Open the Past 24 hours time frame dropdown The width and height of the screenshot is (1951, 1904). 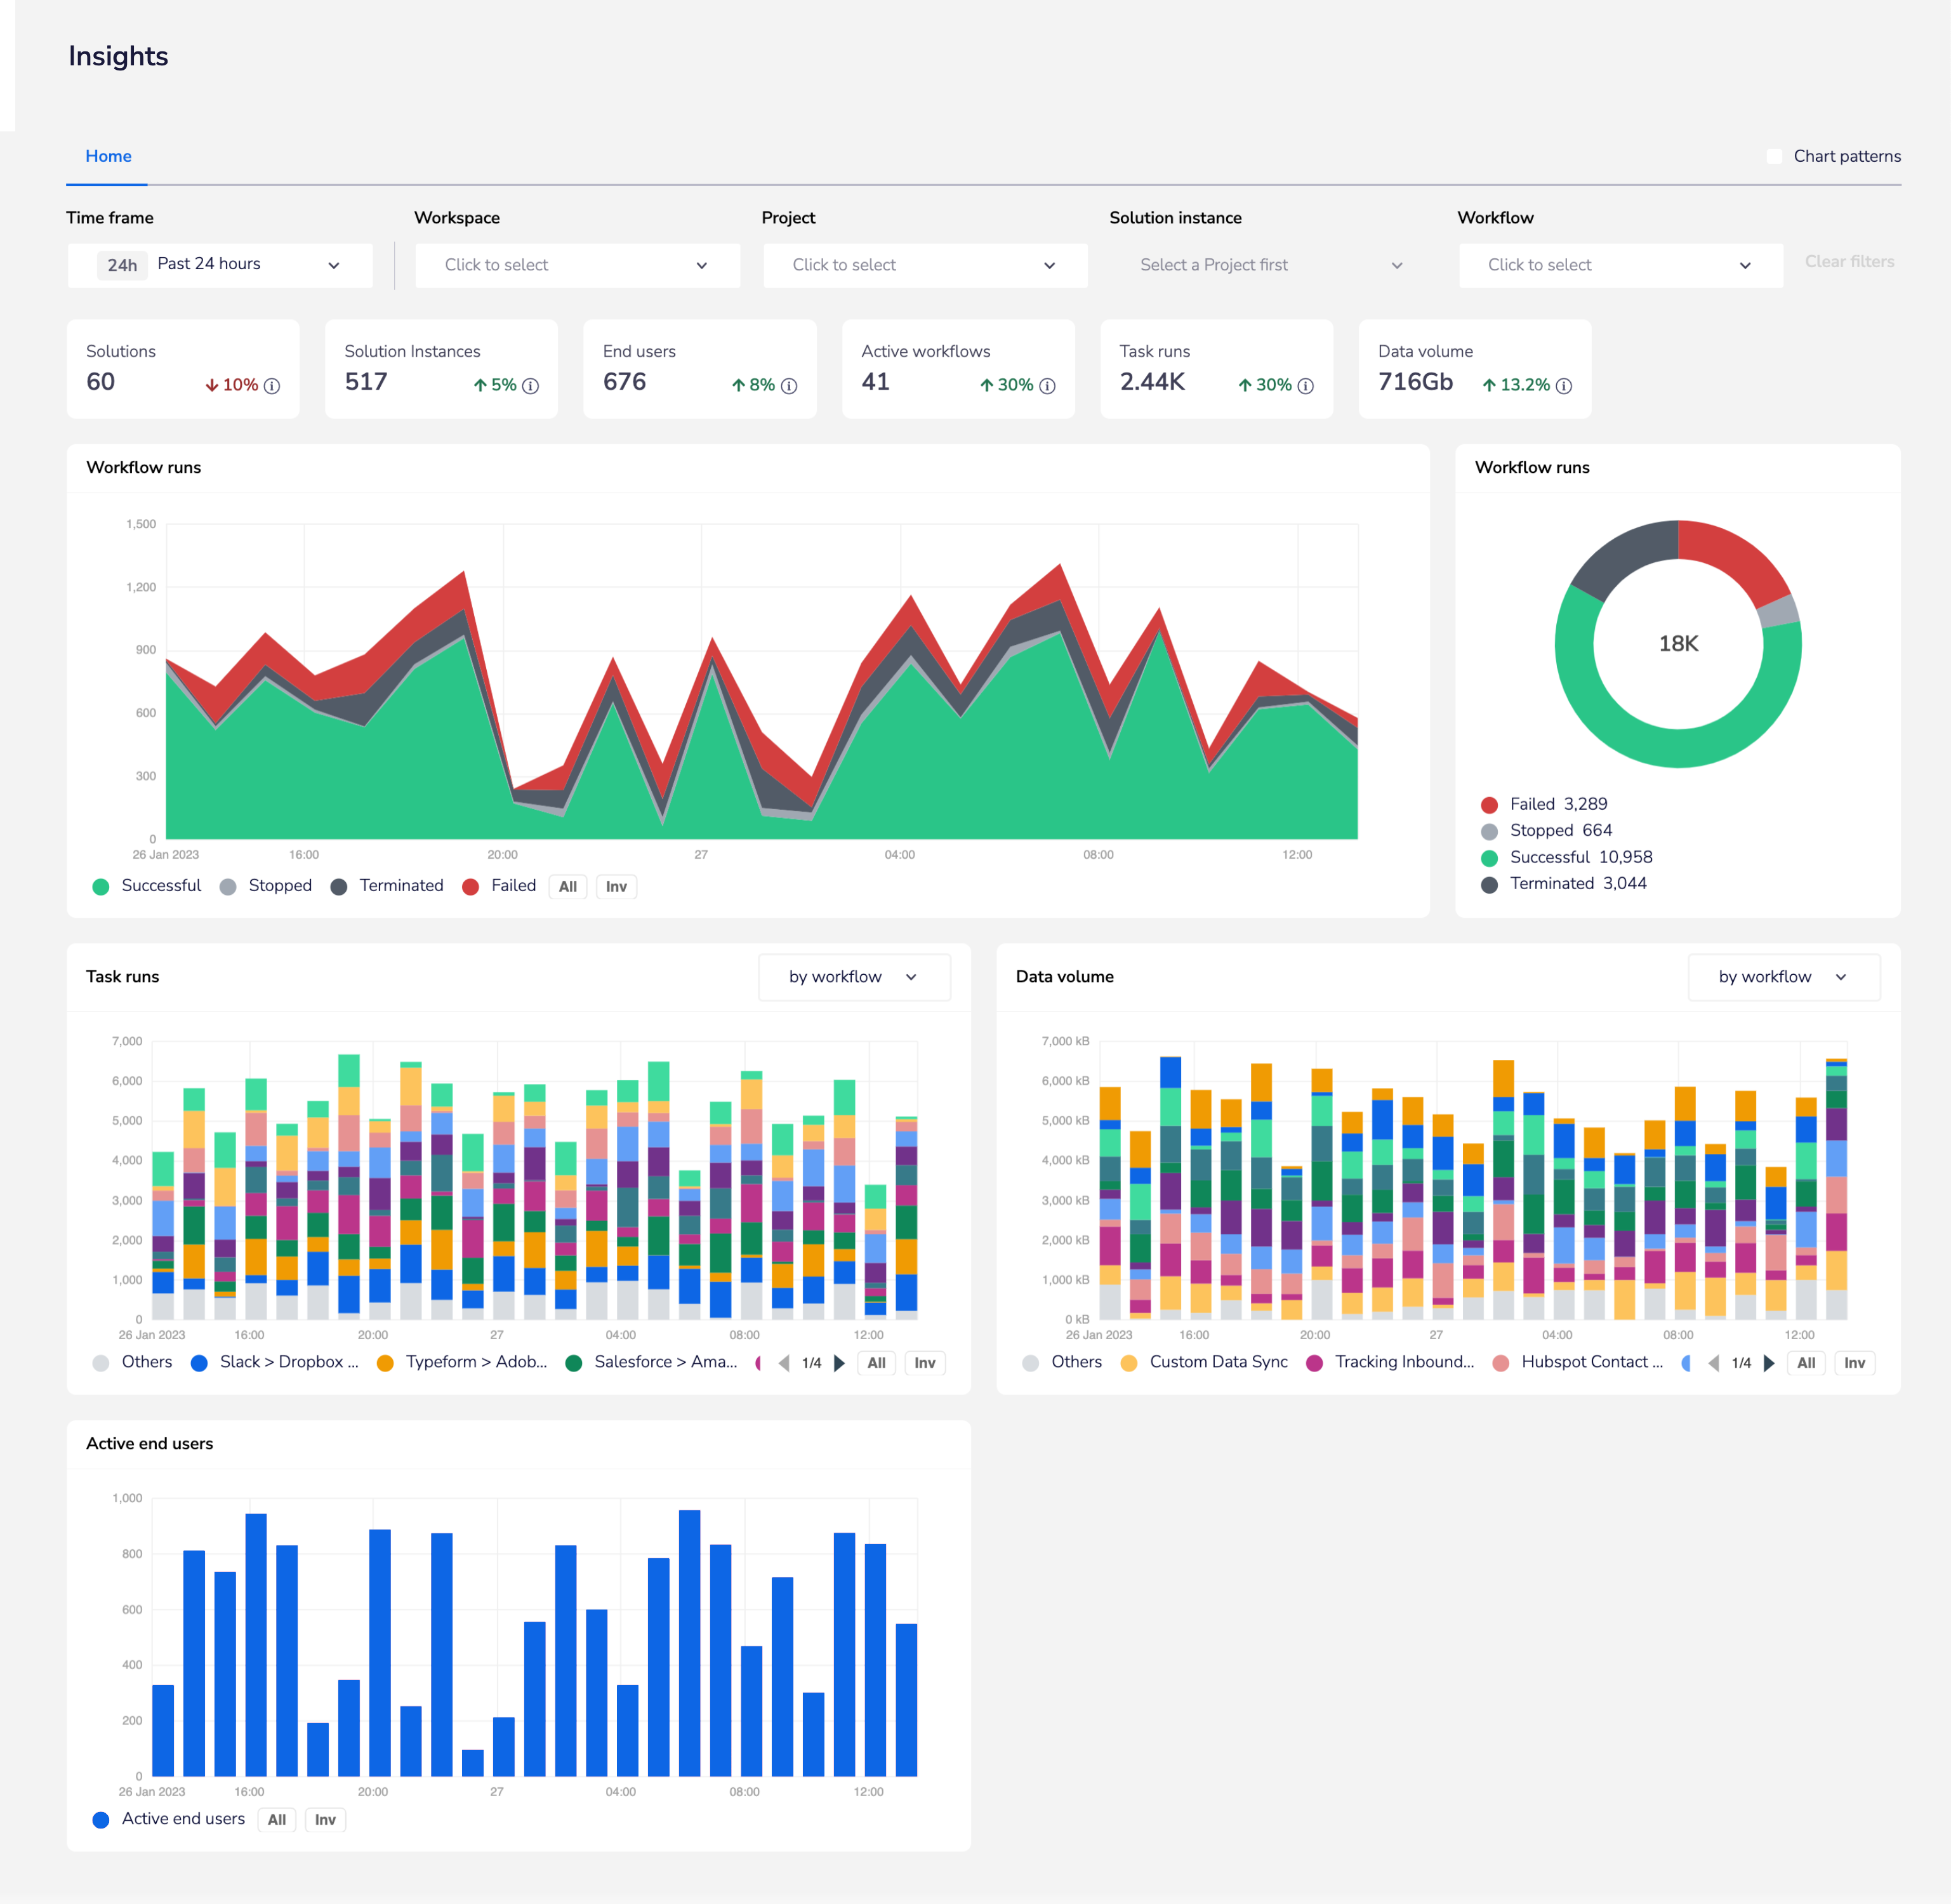[220, 264]
